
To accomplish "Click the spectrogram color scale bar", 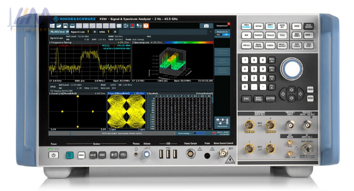I will [x=189, y=42].
